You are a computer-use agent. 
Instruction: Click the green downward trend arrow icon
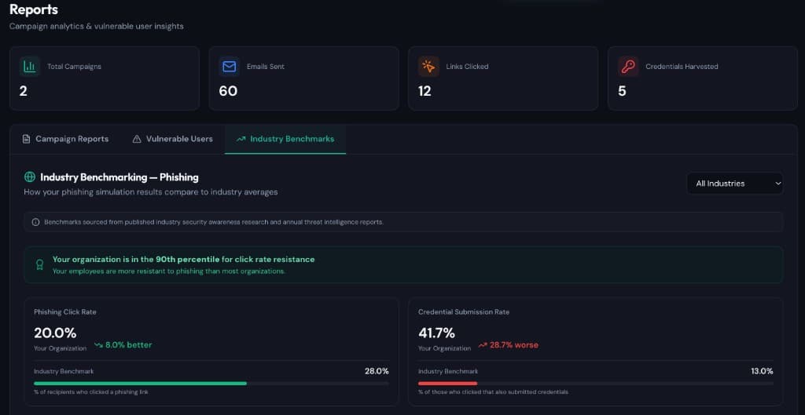(x=98, y=345)
